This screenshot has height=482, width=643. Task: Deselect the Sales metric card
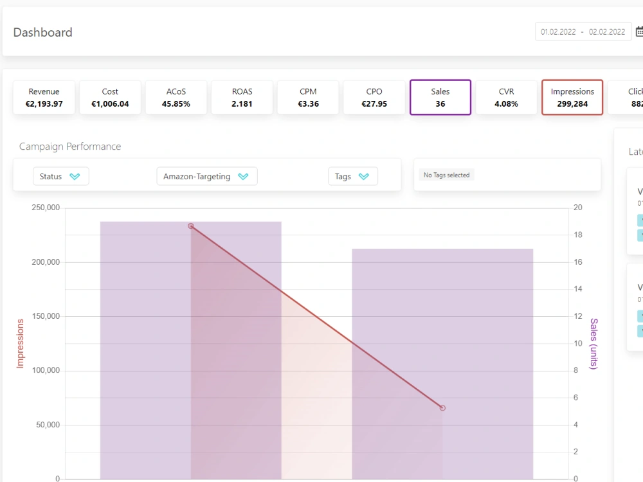440,98
